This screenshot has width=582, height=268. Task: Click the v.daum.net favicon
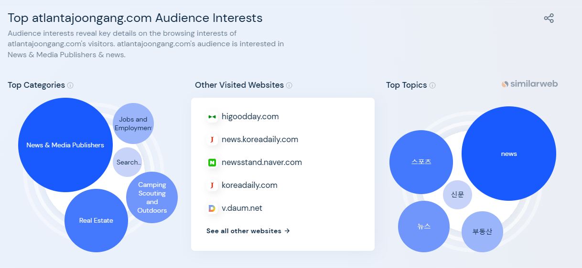tap(212, 208)
